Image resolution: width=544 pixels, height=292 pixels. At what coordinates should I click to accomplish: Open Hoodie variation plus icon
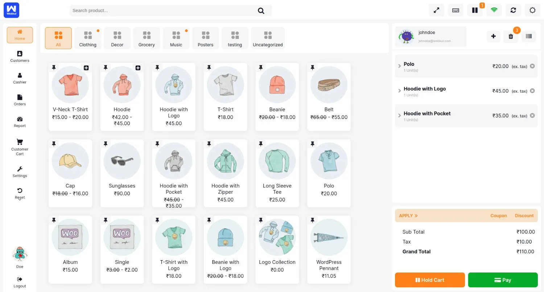click(x=138, y=68)
